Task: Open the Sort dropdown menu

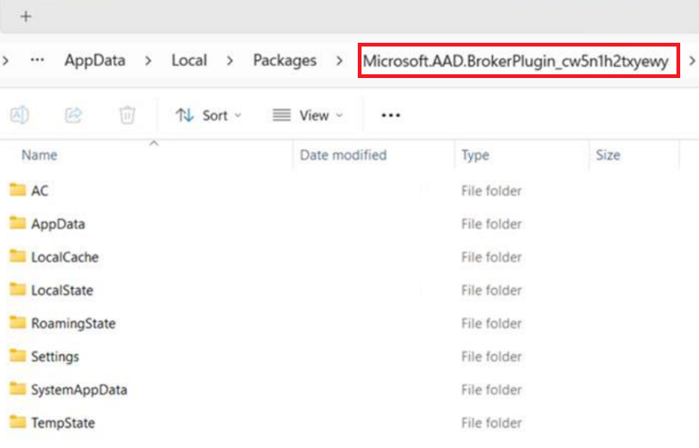Action: (209, 116)
